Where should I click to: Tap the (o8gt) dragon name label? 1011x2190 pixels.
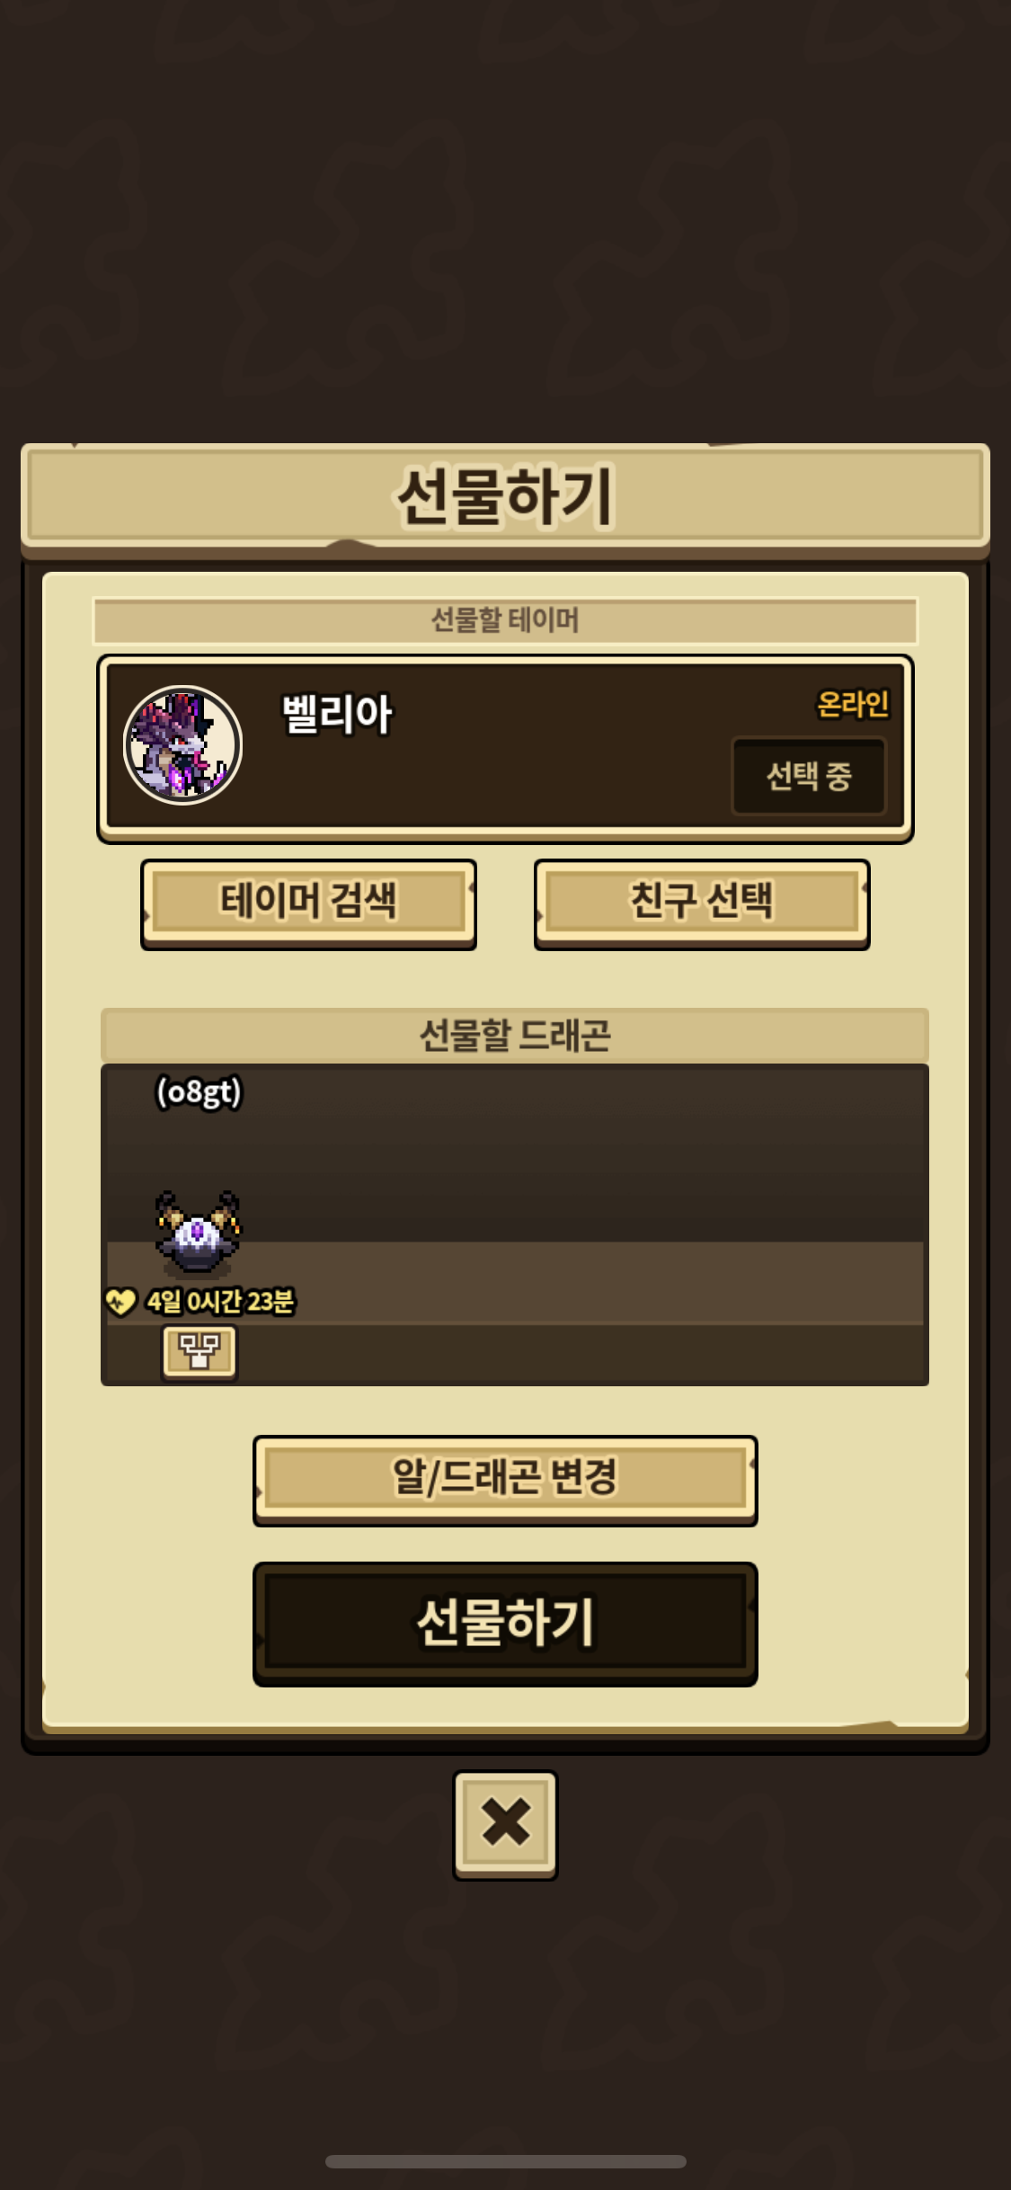(x=199, y=1092)
